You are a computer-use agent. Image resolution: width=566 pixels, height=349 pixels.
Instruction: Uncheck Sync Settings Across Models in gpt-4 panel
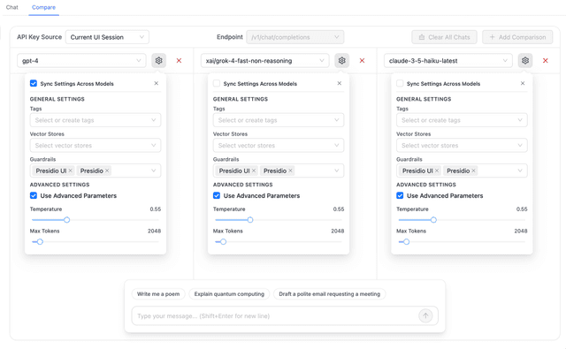pyautogui.click(x=34, y=84)
